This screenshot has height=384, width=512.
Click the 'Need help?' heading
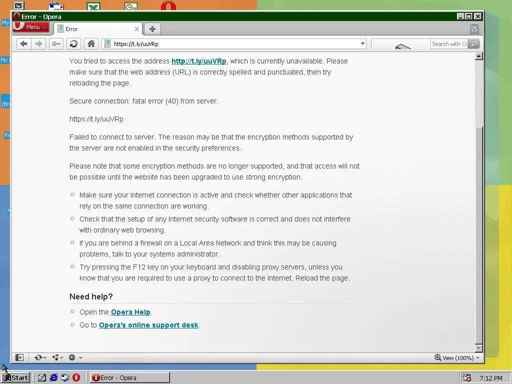click(x=91, y=296)
